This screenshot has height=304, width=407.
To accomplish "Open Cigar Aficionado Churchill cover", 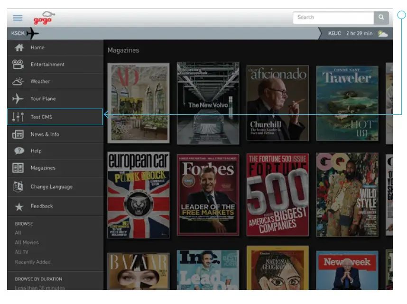I will point(277,103).
